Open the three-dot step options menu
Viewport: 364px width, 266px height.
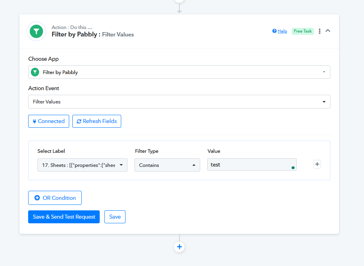coord(320,31)
